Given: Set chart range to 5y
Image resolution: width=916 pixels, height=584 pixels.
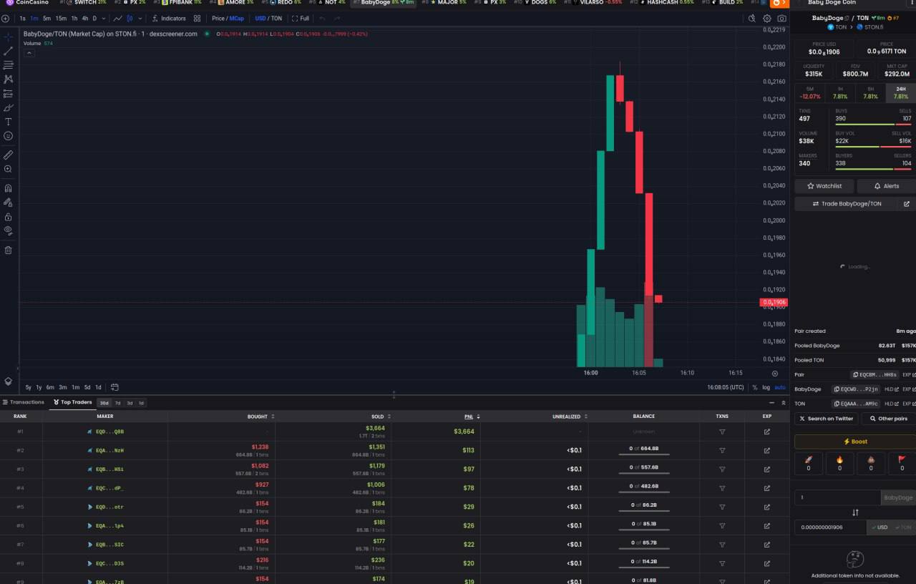Looking at the screenshot, I should 29,387.
